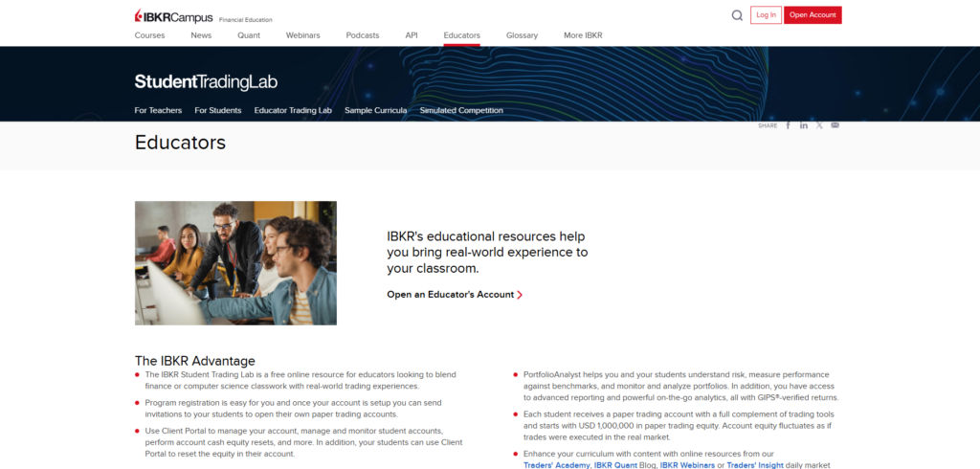Share page via X icon
The height and width of the screenshot is (469, 980).
(x=819, y=125)
